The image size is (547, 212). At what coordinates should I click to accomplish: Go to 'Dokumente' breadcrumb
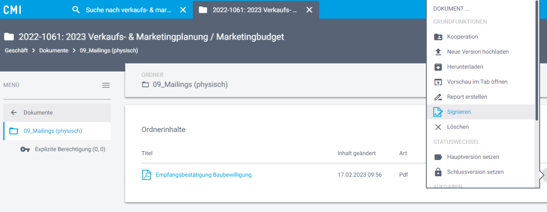54,50
